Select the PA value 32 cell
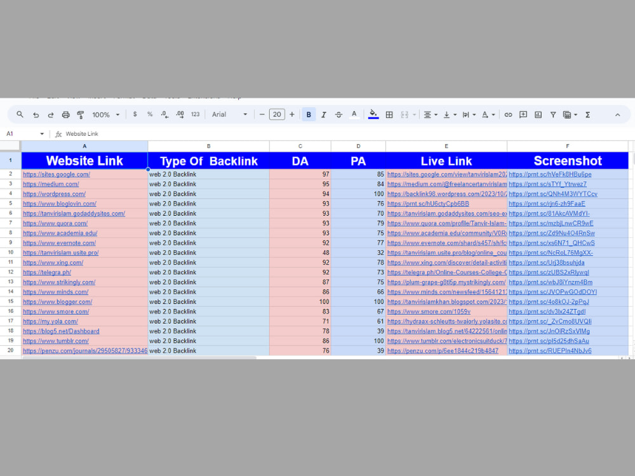The image size is (635, 476). click(x=358, y=253)
